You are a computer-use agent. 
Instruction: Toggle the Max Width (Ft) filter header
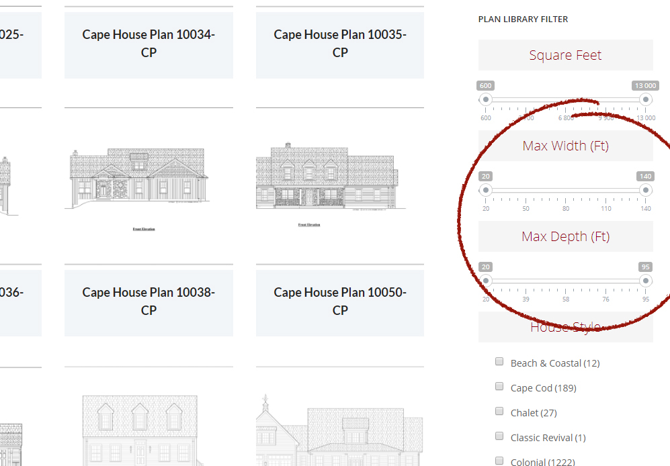(x=565, y=146)
